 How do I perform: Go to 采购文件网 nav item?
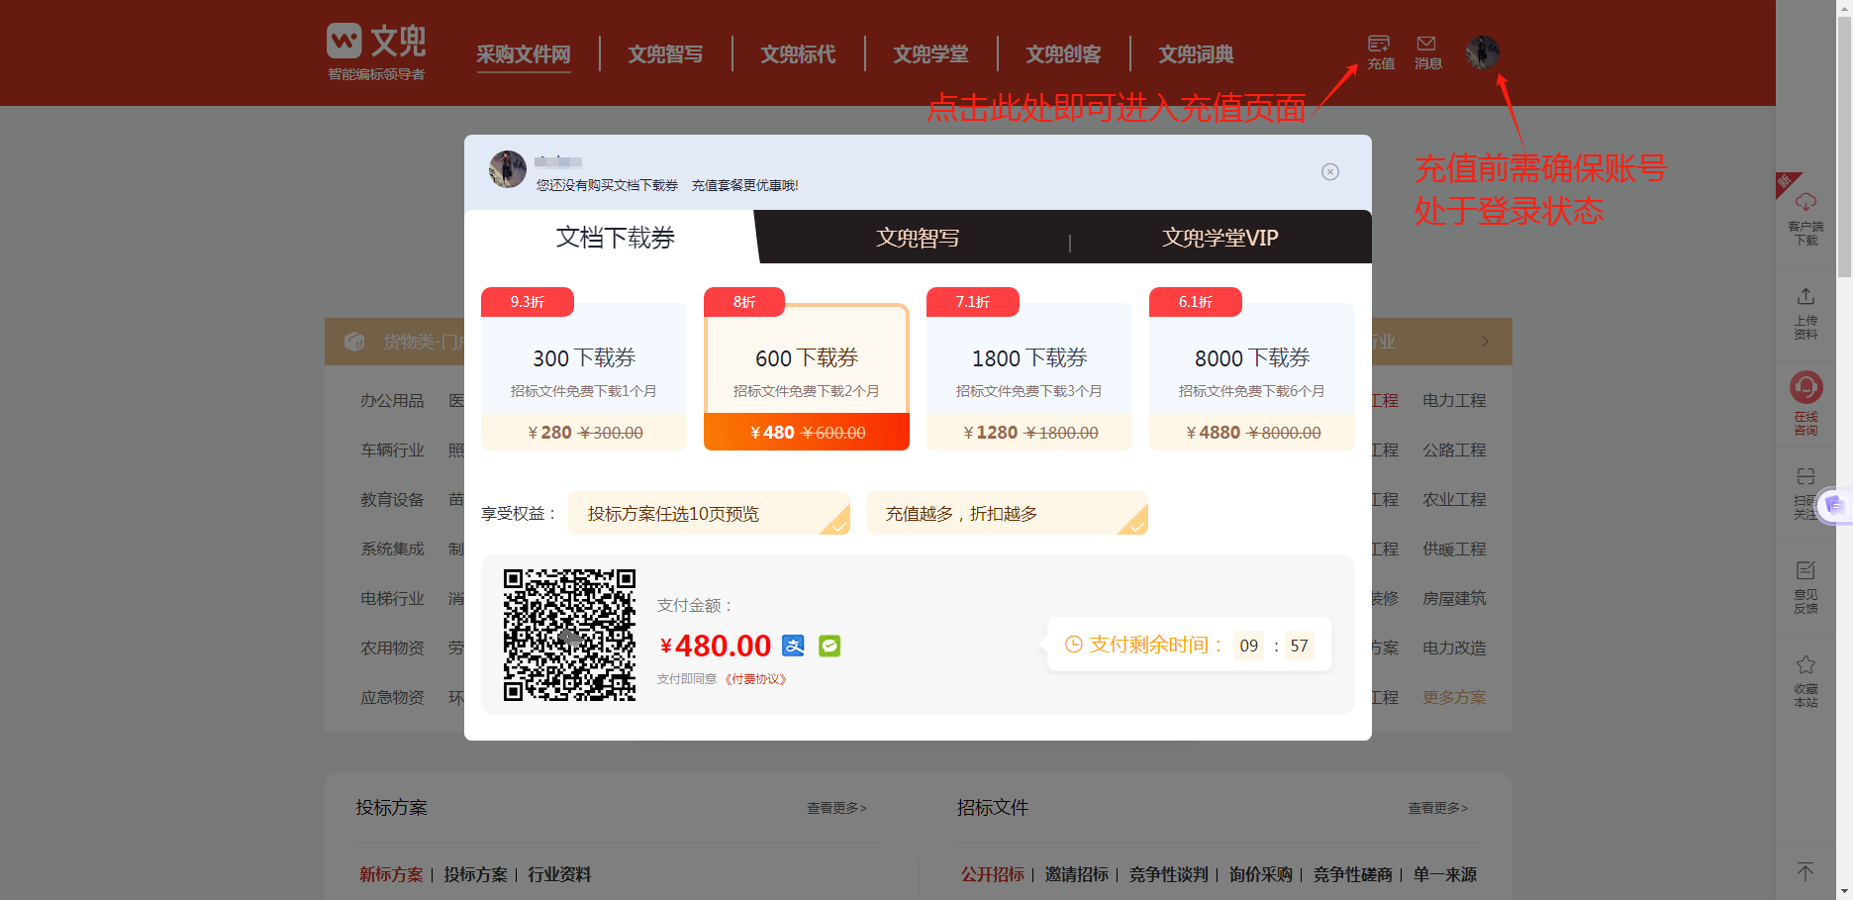pyautogui.click(x=524, y=54)
